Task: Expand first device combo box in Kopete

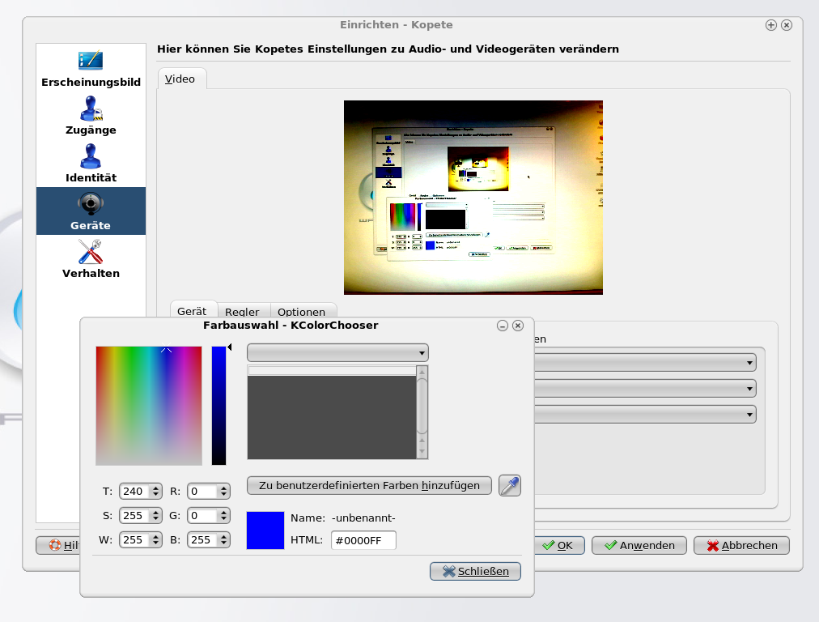Action: (x=645, y=362)
